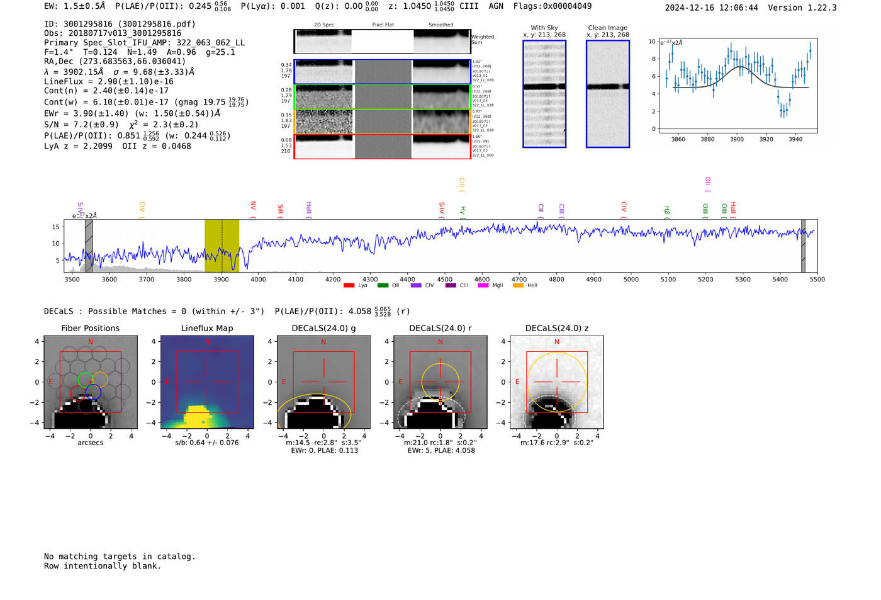Click the dark purple CII line label
Image resolution: width=881 pixels, height=600 pixels.
coord(541,210)
